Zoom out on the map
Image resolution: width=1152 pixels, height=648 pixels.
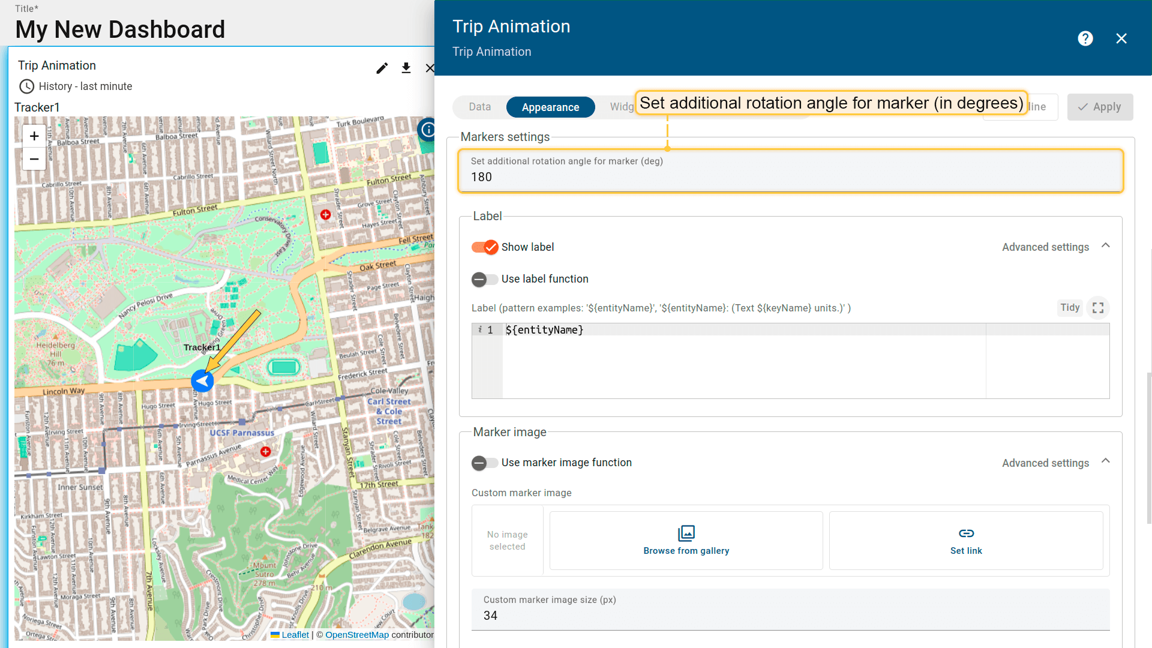(34, 159)
